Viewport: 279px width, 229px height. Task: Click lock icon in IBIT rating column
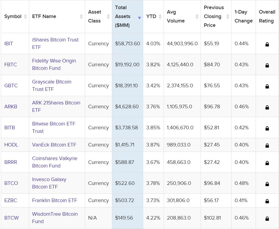coord(267,43)
